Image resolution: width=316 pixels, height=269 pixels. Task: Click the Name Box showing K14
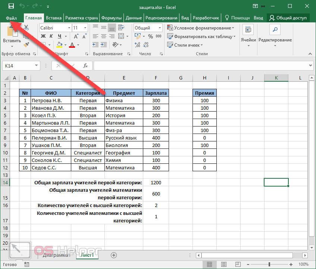pyautogui.click(x=21, y=66)
